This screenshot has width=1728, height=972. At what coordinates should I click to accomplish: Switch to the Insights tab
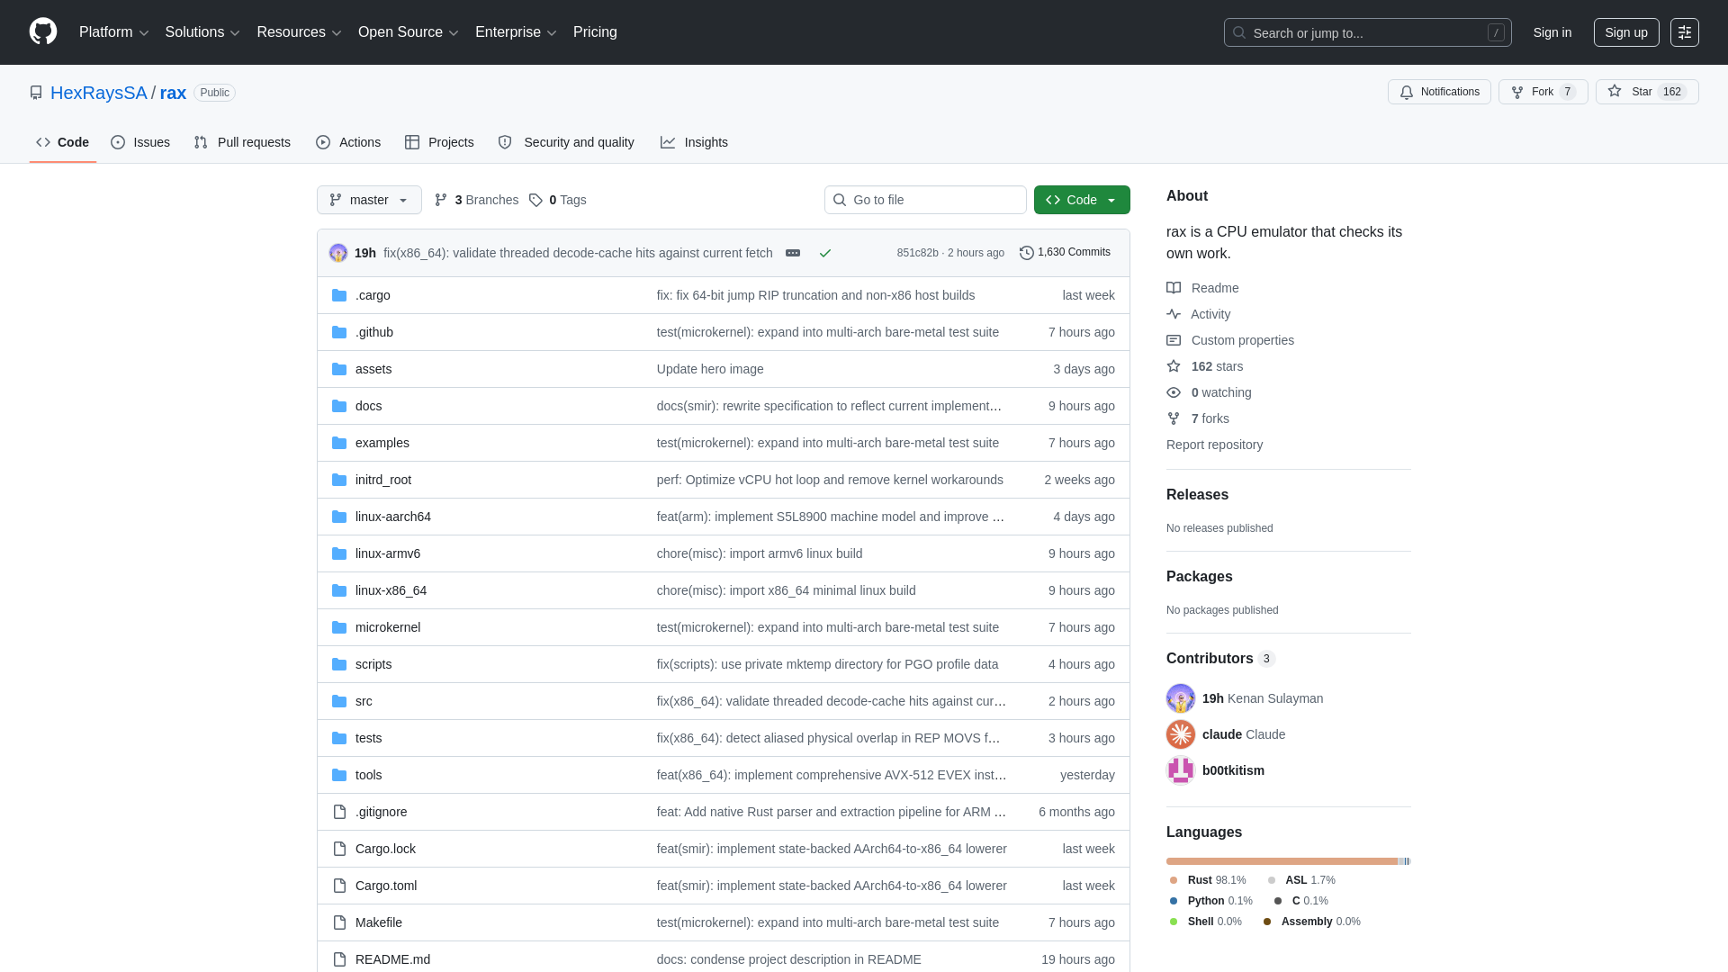click(694, 142)
